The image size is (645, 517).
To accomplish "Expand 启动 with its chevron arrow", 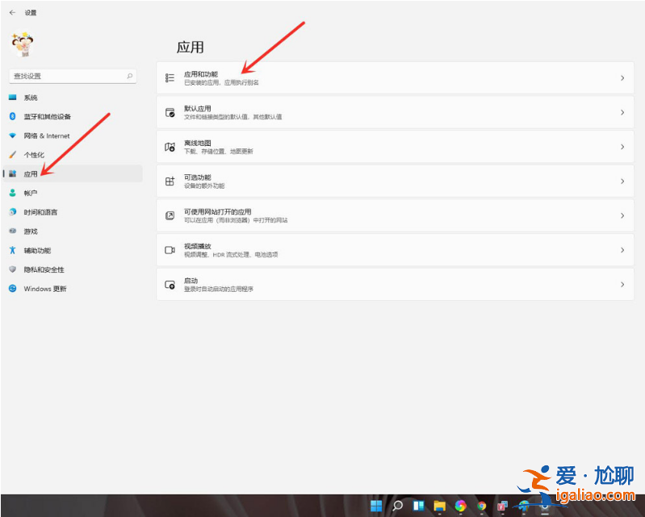I will point(622,285).
